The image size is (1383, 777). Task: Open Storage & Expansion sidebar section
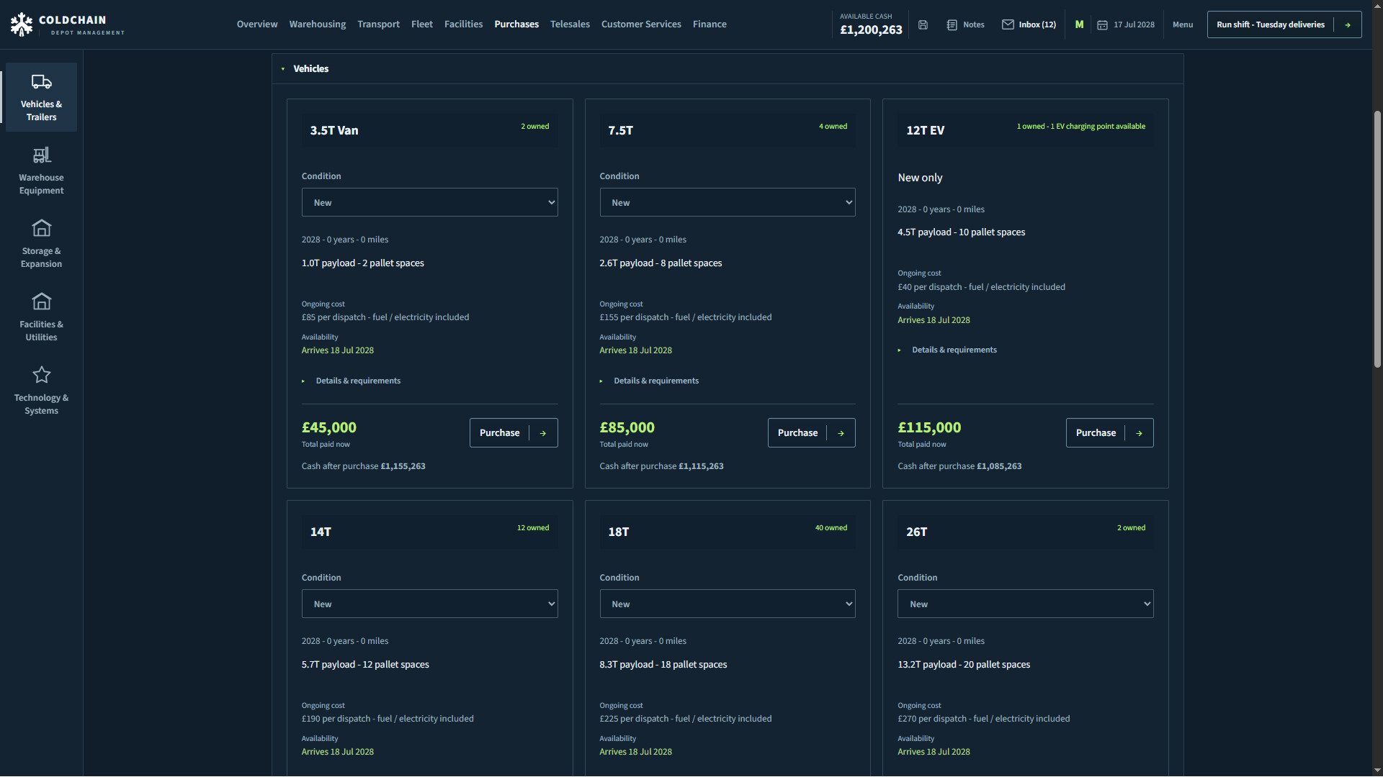(x=41, y=244)
